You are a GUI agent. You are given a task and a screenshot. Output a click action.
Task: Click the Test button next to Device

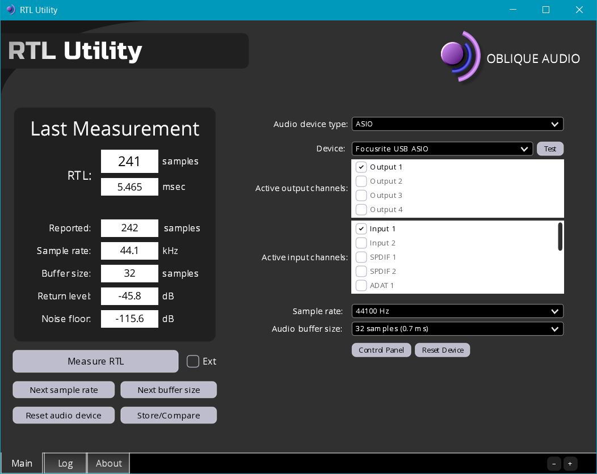tap(550, 149)
